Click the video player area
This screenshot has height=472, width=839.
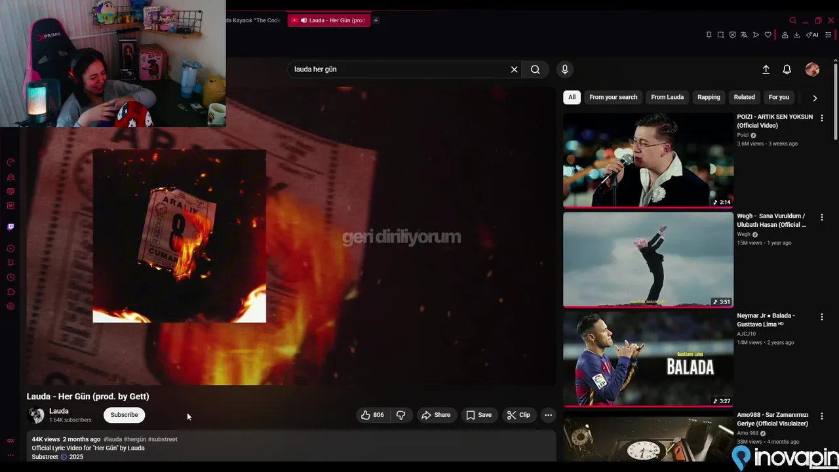(292, 236)
